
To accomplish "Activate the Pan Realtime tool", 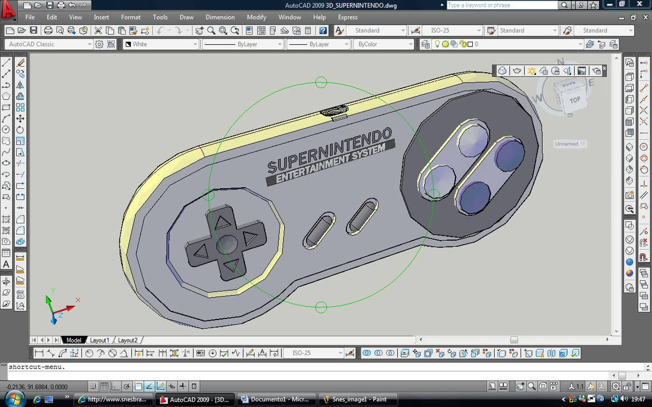I will pos(199,30).
